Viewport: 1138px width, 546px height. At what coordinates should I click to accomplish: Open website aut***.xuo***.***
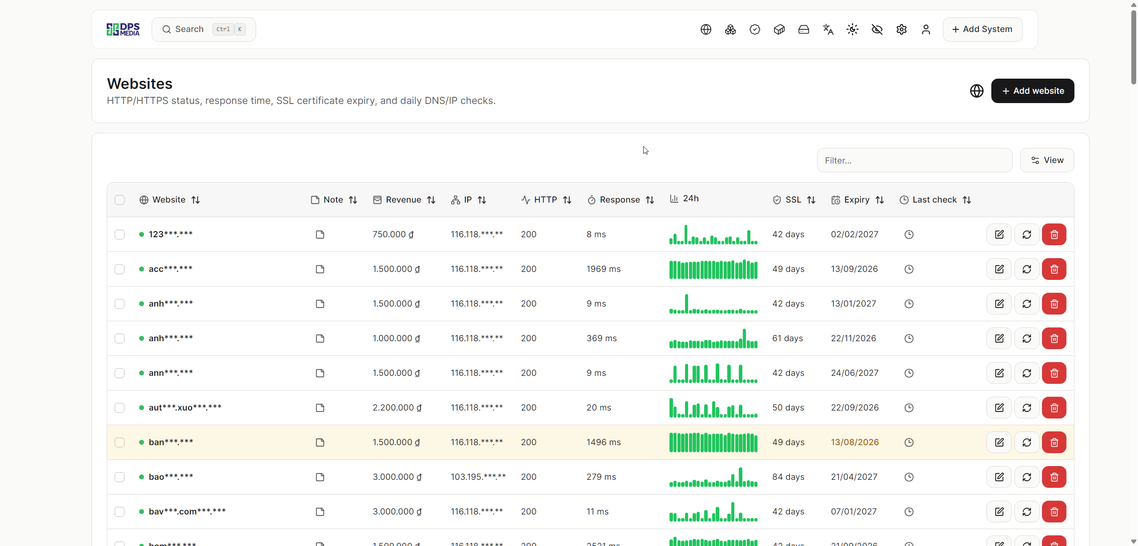[185, 408]
